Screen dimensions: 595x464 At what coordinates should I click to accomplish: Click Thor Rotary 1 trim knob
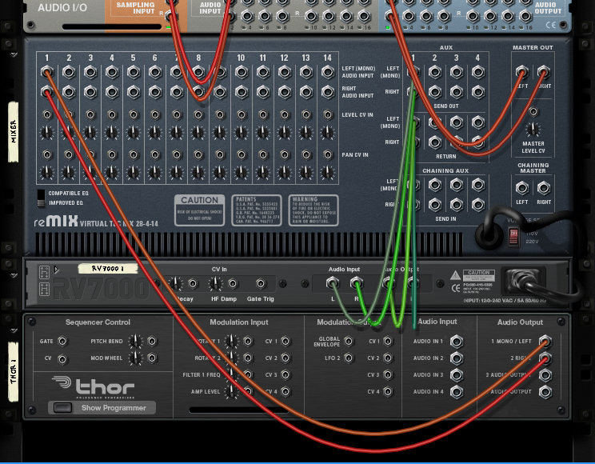(x=231, y=342)
